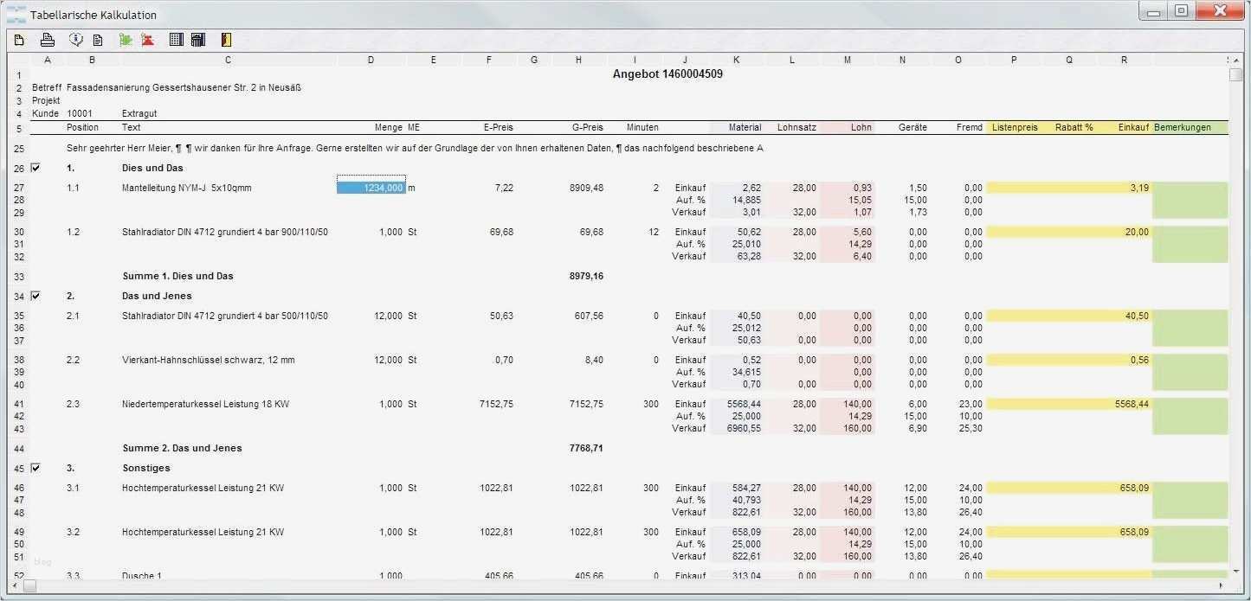
Task: Click the Listenpreis column header
Action: coord(1015,127)
